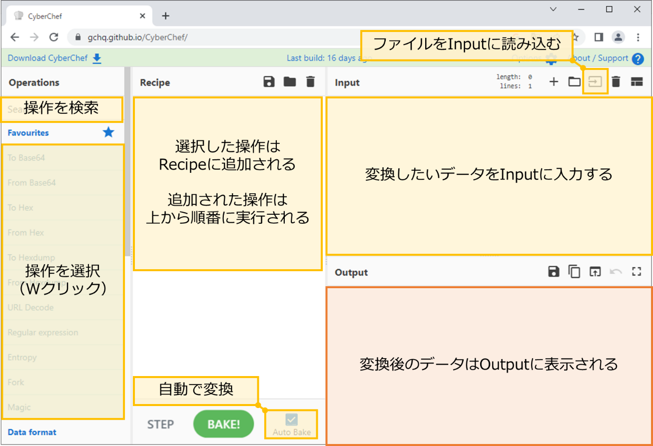Click the green BAKE! button
The width and height of the screenshot is (653, 446).
[x=223, y=424]
